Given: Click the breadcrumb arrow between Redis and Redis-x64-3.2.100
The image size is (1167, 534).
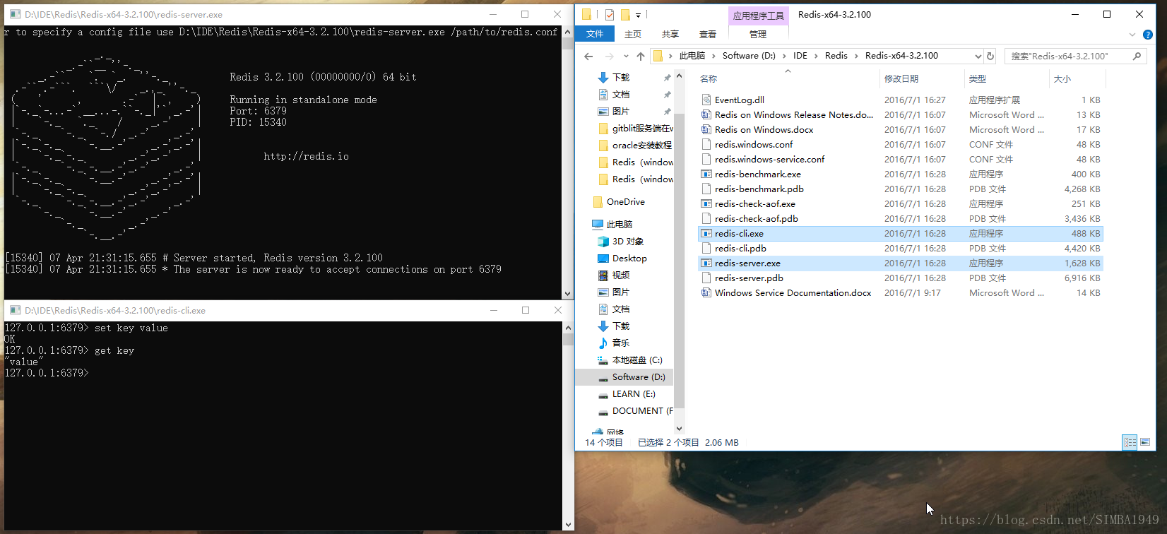Looking at the screenshot, I should [x=856, y=56].
